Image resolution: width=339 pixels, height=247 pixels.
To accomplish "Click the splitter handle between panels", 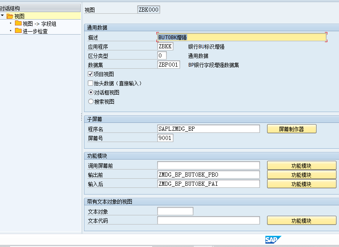I will tap(82, 117).
